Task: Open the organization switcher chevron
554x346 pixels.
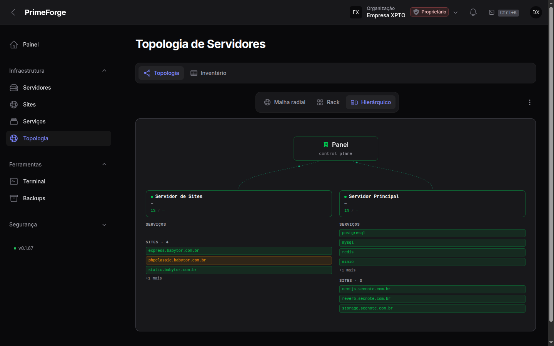Action: (456, 12)
